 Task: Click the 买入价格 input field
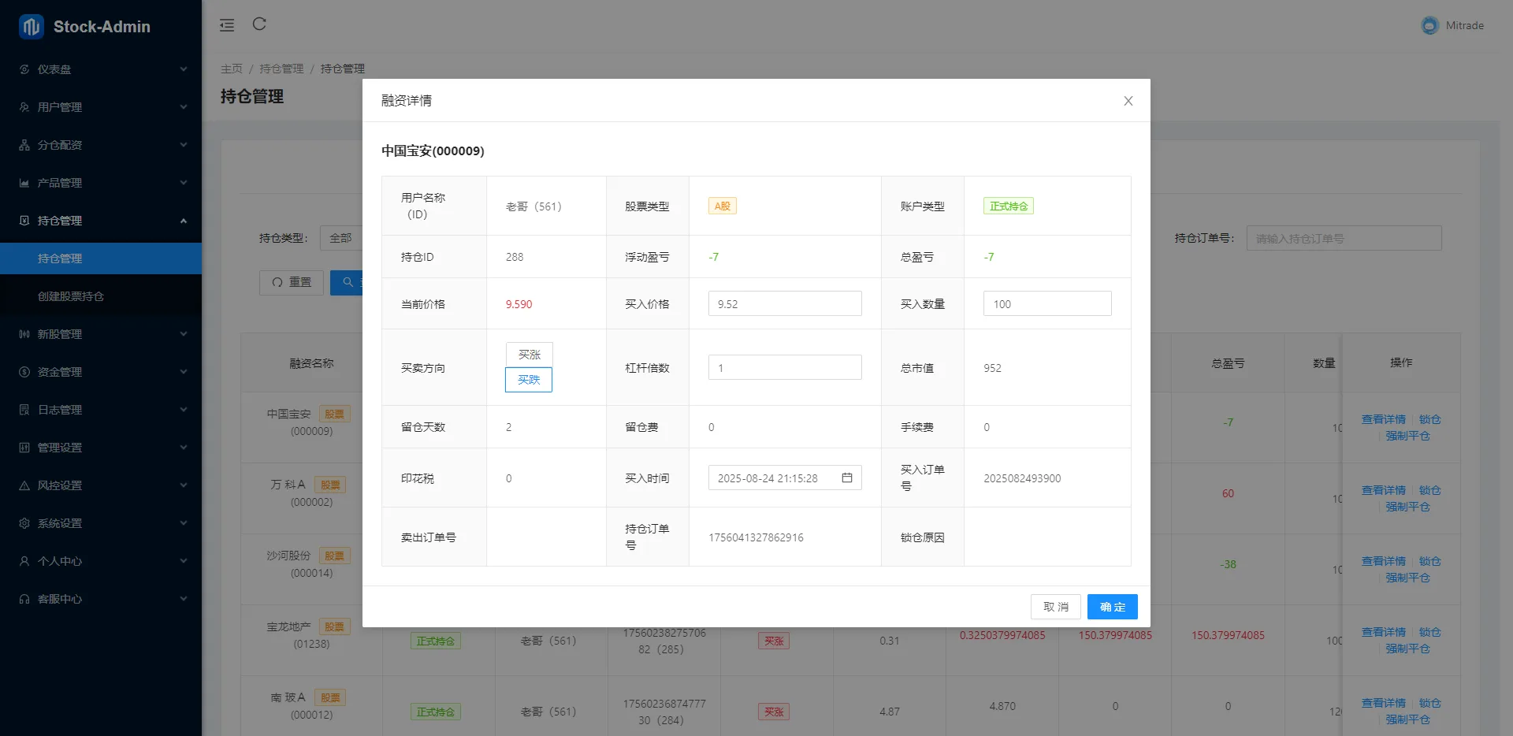pyautogui.click(x=785, y=304)
